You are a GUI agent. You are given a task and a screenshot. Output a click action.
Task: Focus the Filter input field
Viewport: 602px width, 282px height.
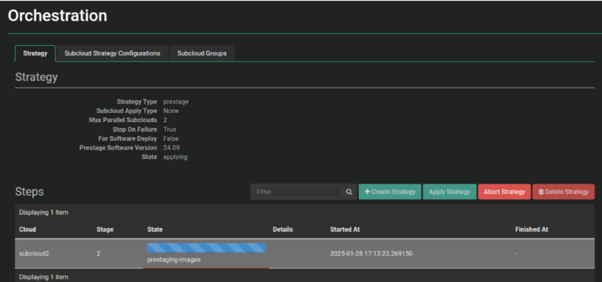click(297, 192)
